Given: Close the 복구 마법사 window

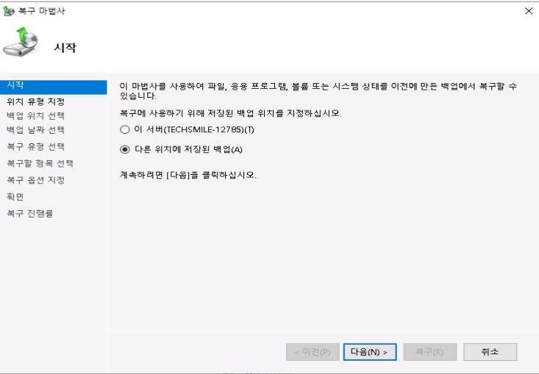Looking at the screenshot, I should [529, 11].
